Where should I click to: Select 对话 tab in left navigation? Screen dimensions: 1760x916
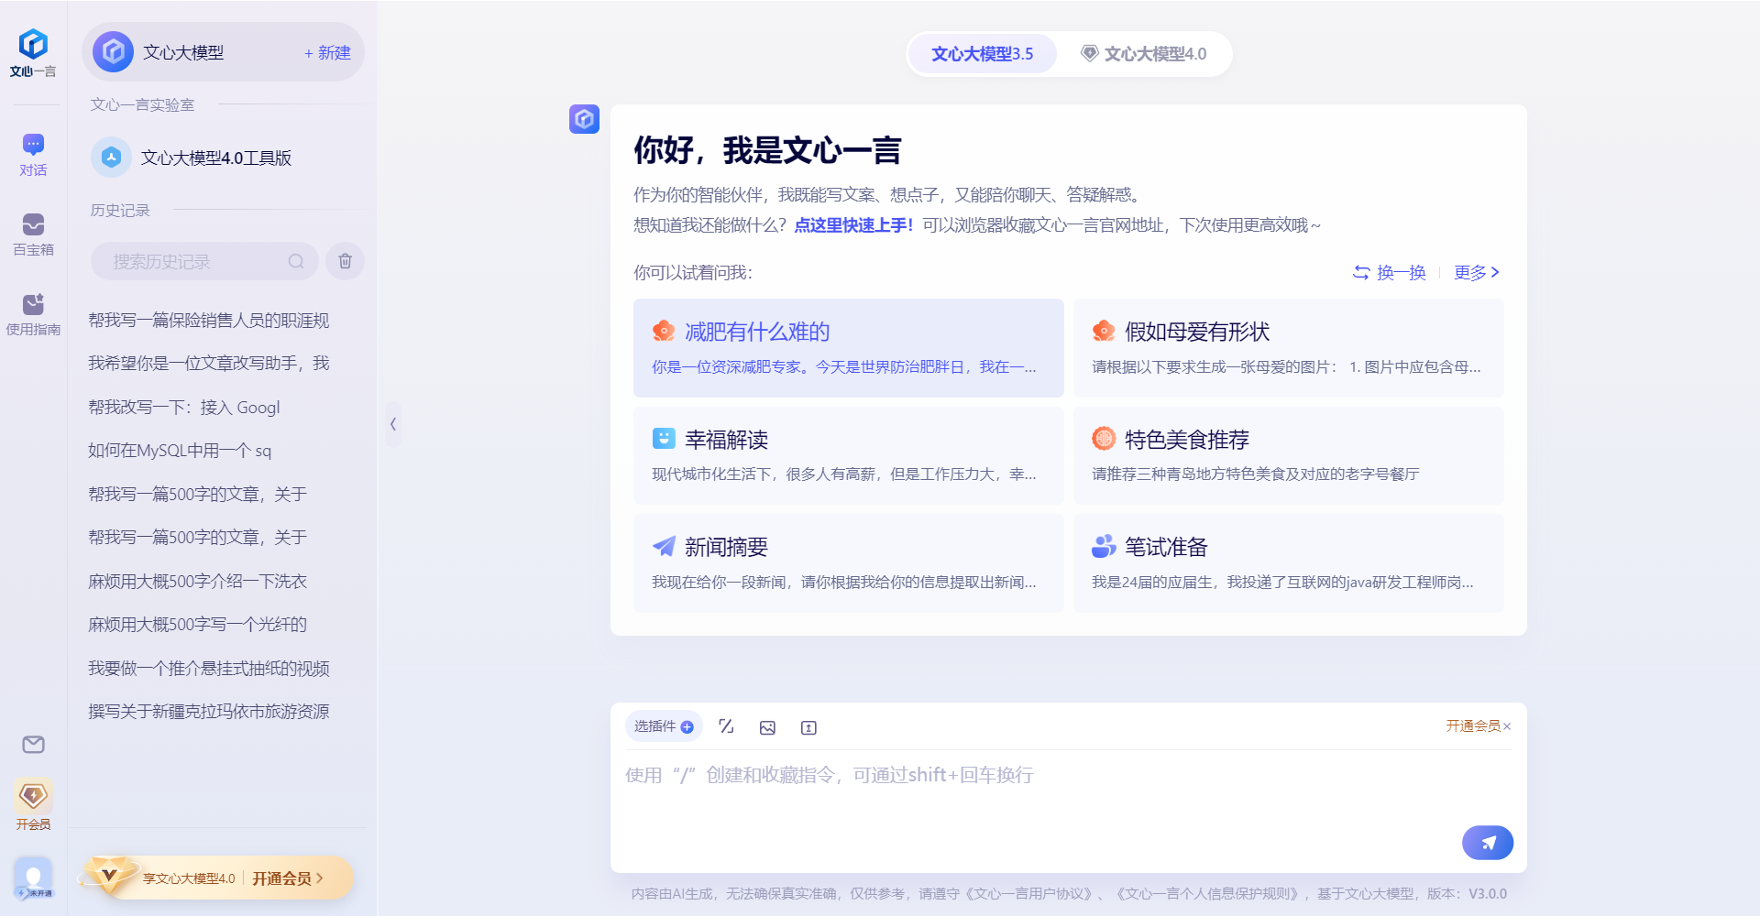pos(33,154)
